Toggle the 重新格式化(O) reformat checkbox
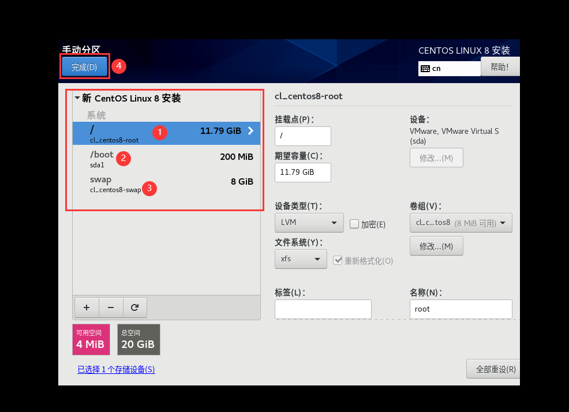 pyautogui.click(x=338, y=260)
